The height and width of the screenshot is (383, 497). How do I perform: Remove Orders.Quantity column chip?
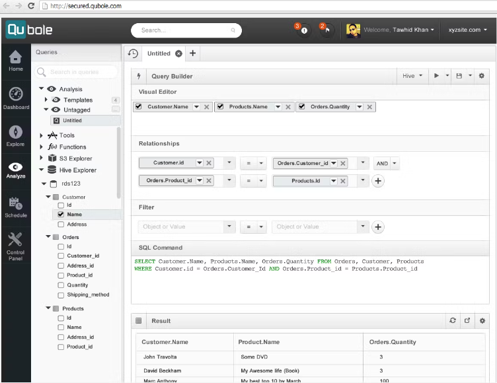click(x=369, y=107)
